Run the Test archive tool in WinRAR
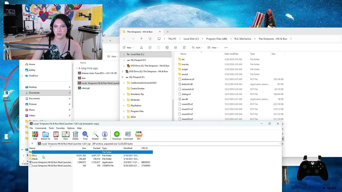 (x=56, y=135)
